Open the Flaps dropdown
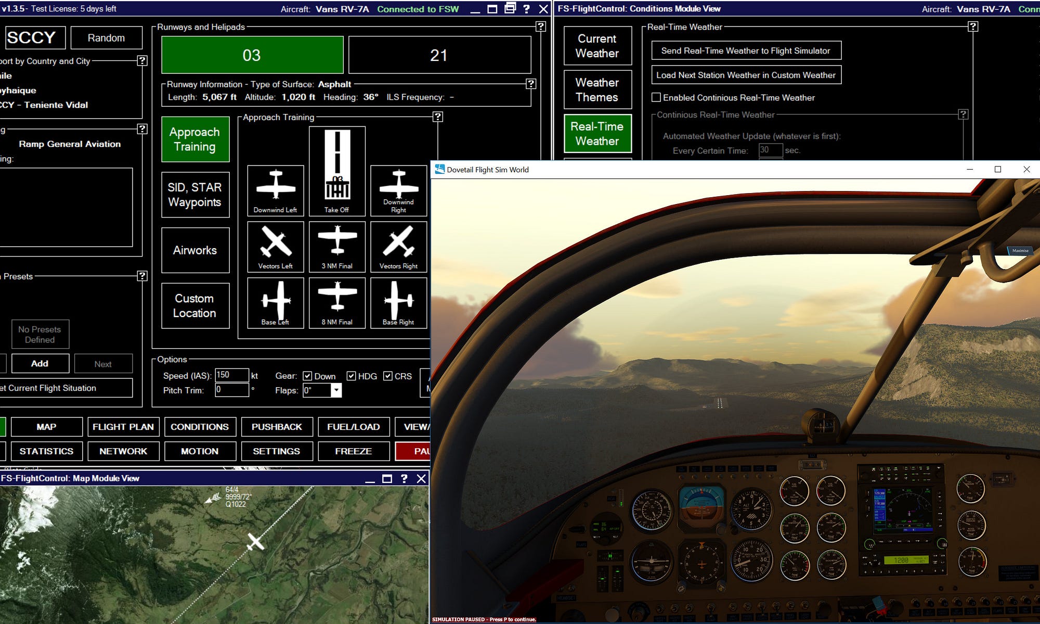The image size is (1040, 624). tap(336, 390)
